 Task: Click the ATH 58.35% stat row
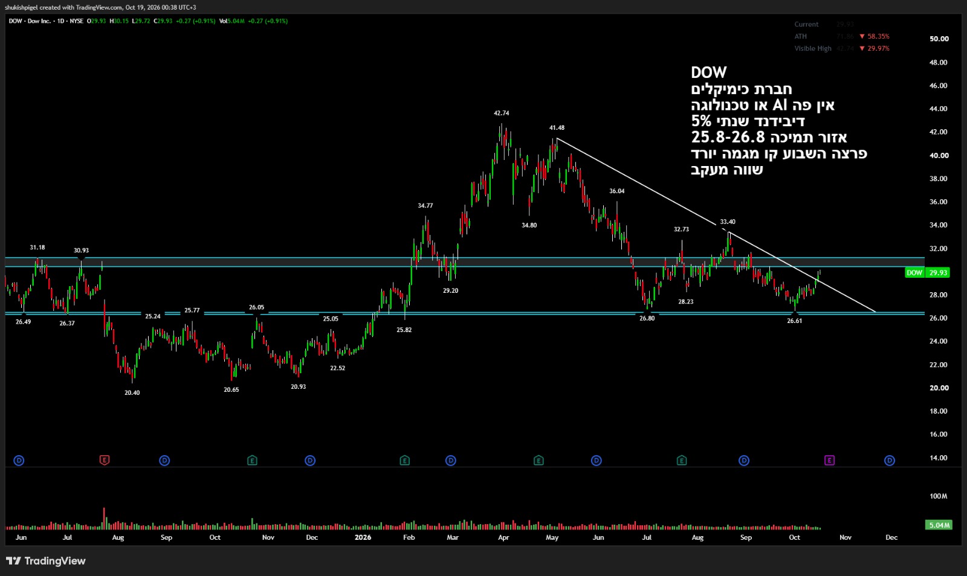click(x=842, y=36)
